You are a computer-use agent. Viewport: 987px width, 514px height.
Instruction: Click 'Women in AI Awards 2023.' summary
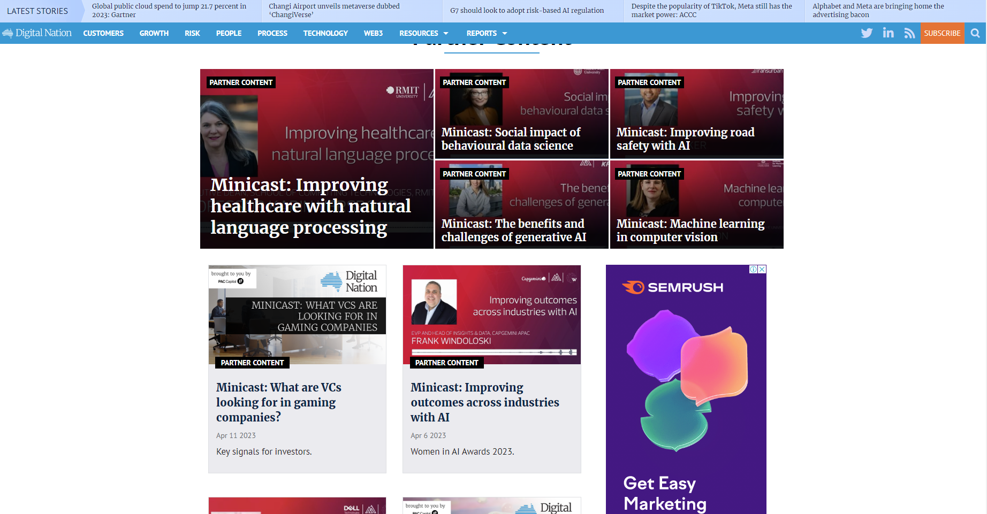462,451
